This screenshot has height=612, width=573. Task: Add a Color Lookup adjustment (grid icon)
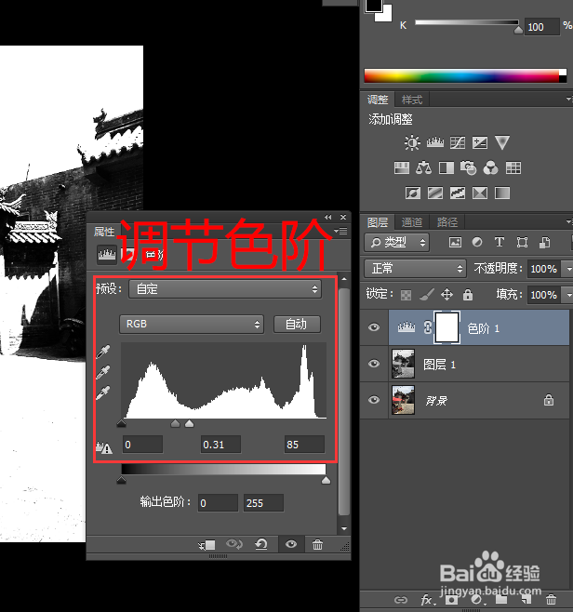point(513,168)
